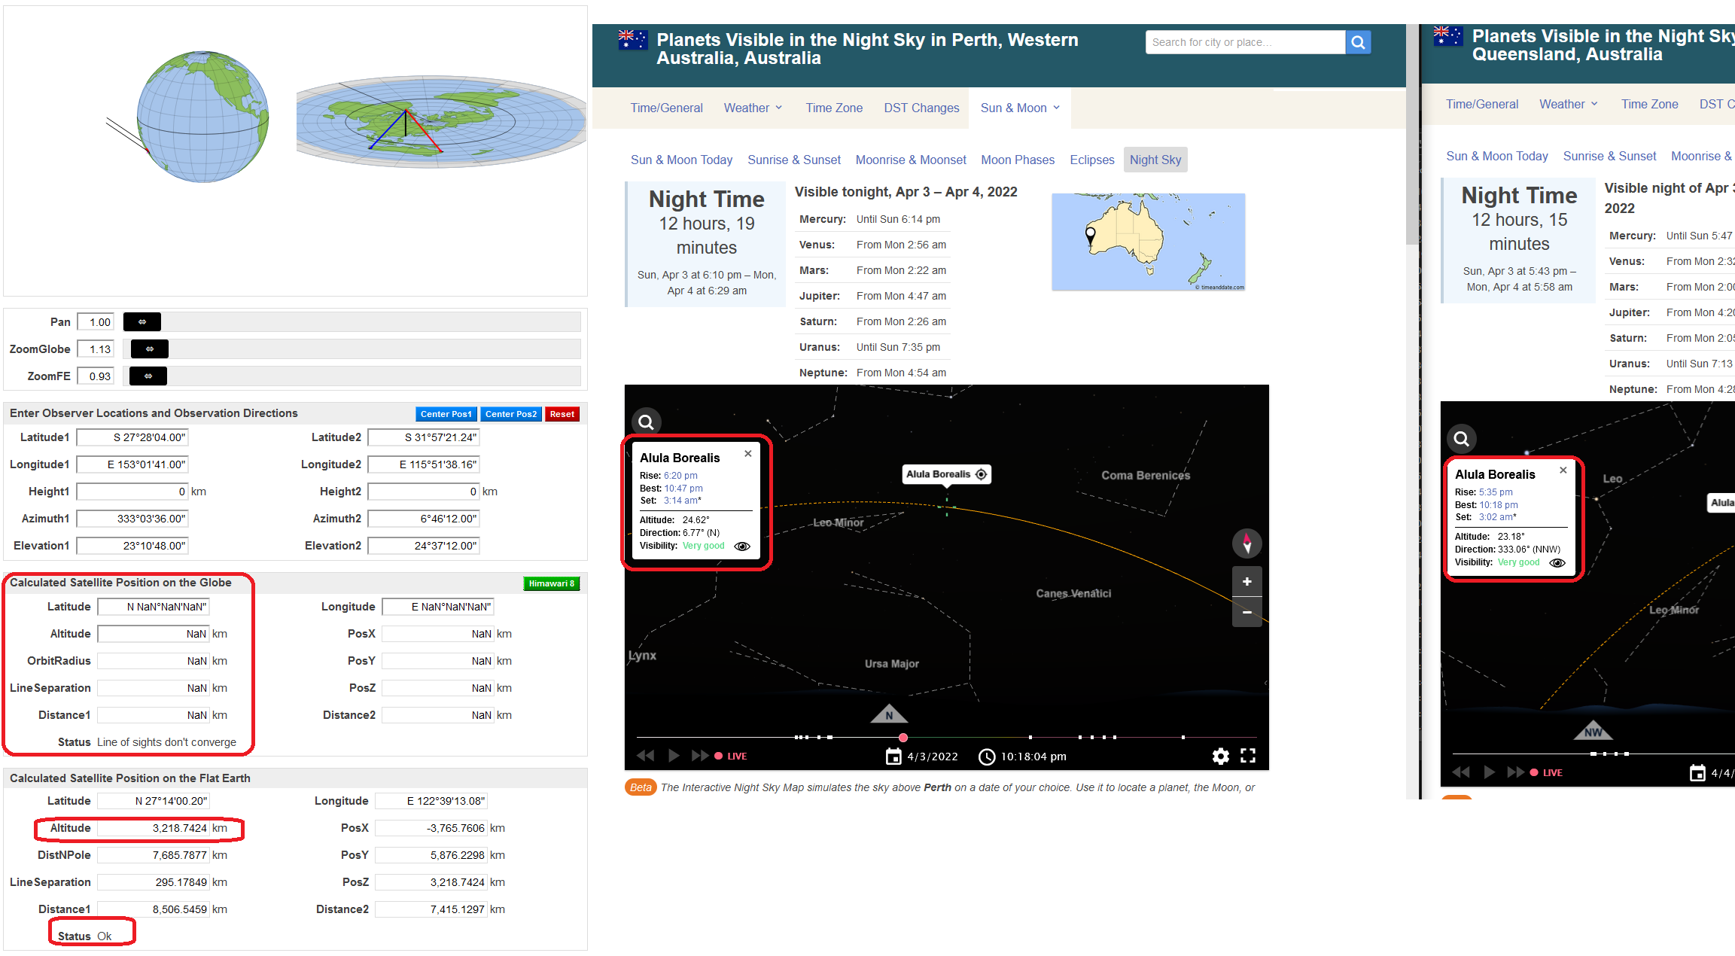Click Azimuth1 input field
1735x956 pixels.
coord(132,519)
